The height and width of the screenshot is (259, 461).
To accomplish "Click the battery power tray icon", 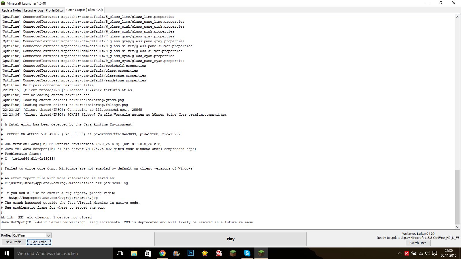I will click(x=414, y=254).
